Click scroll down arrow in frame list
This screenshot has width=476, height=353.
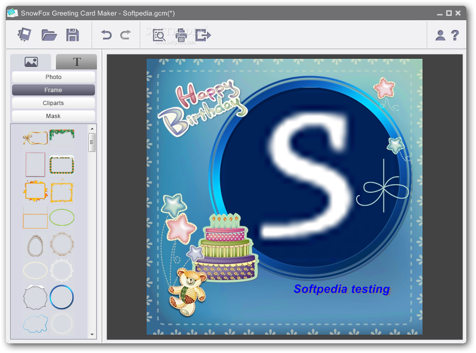pos(92,335)
